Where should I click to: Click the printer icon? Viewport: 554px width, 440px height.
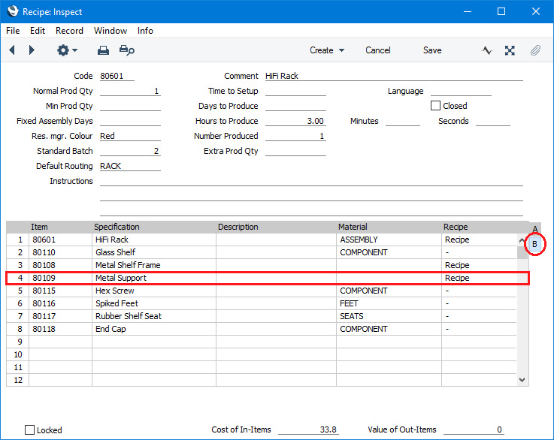pos(104,50)
